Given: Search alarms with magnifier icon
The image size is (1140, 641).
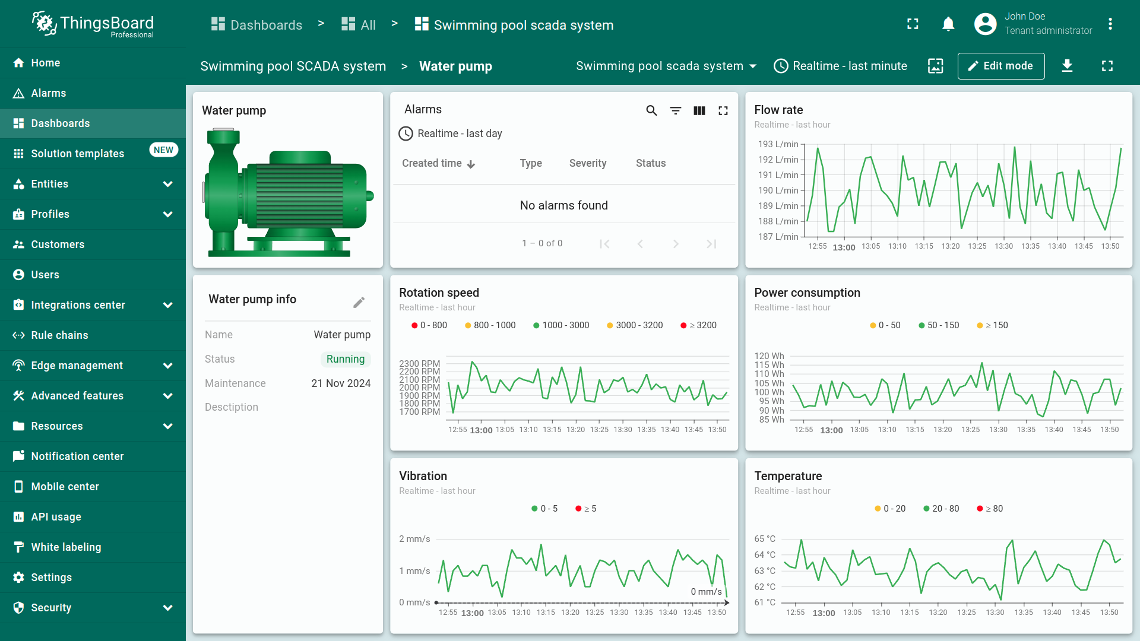Looking at the screenshot, I should [x=651, y=110].
